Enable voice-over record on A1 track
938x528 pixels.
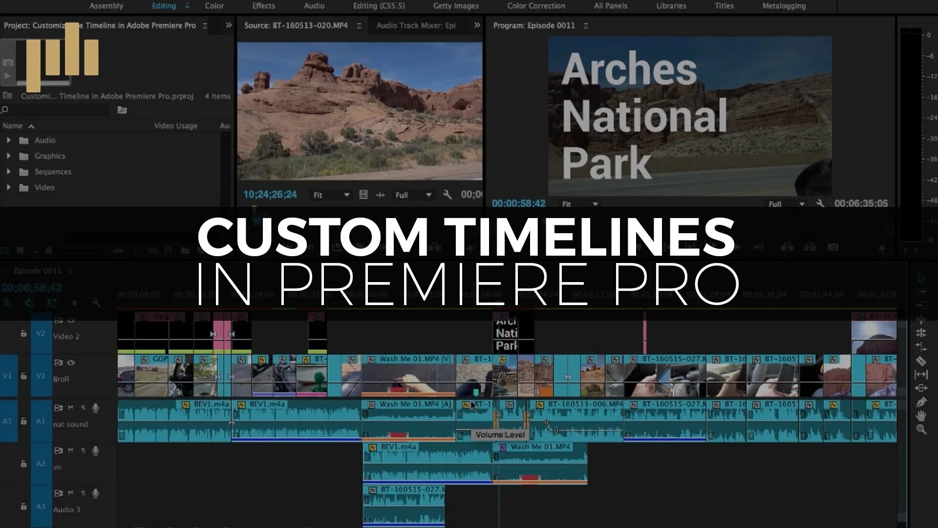pos(96,408)
